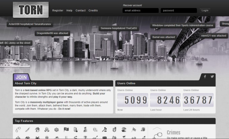Click the 5099 users online now counter
The width and height of the screenshot is (229, 139).
[133, 100]
